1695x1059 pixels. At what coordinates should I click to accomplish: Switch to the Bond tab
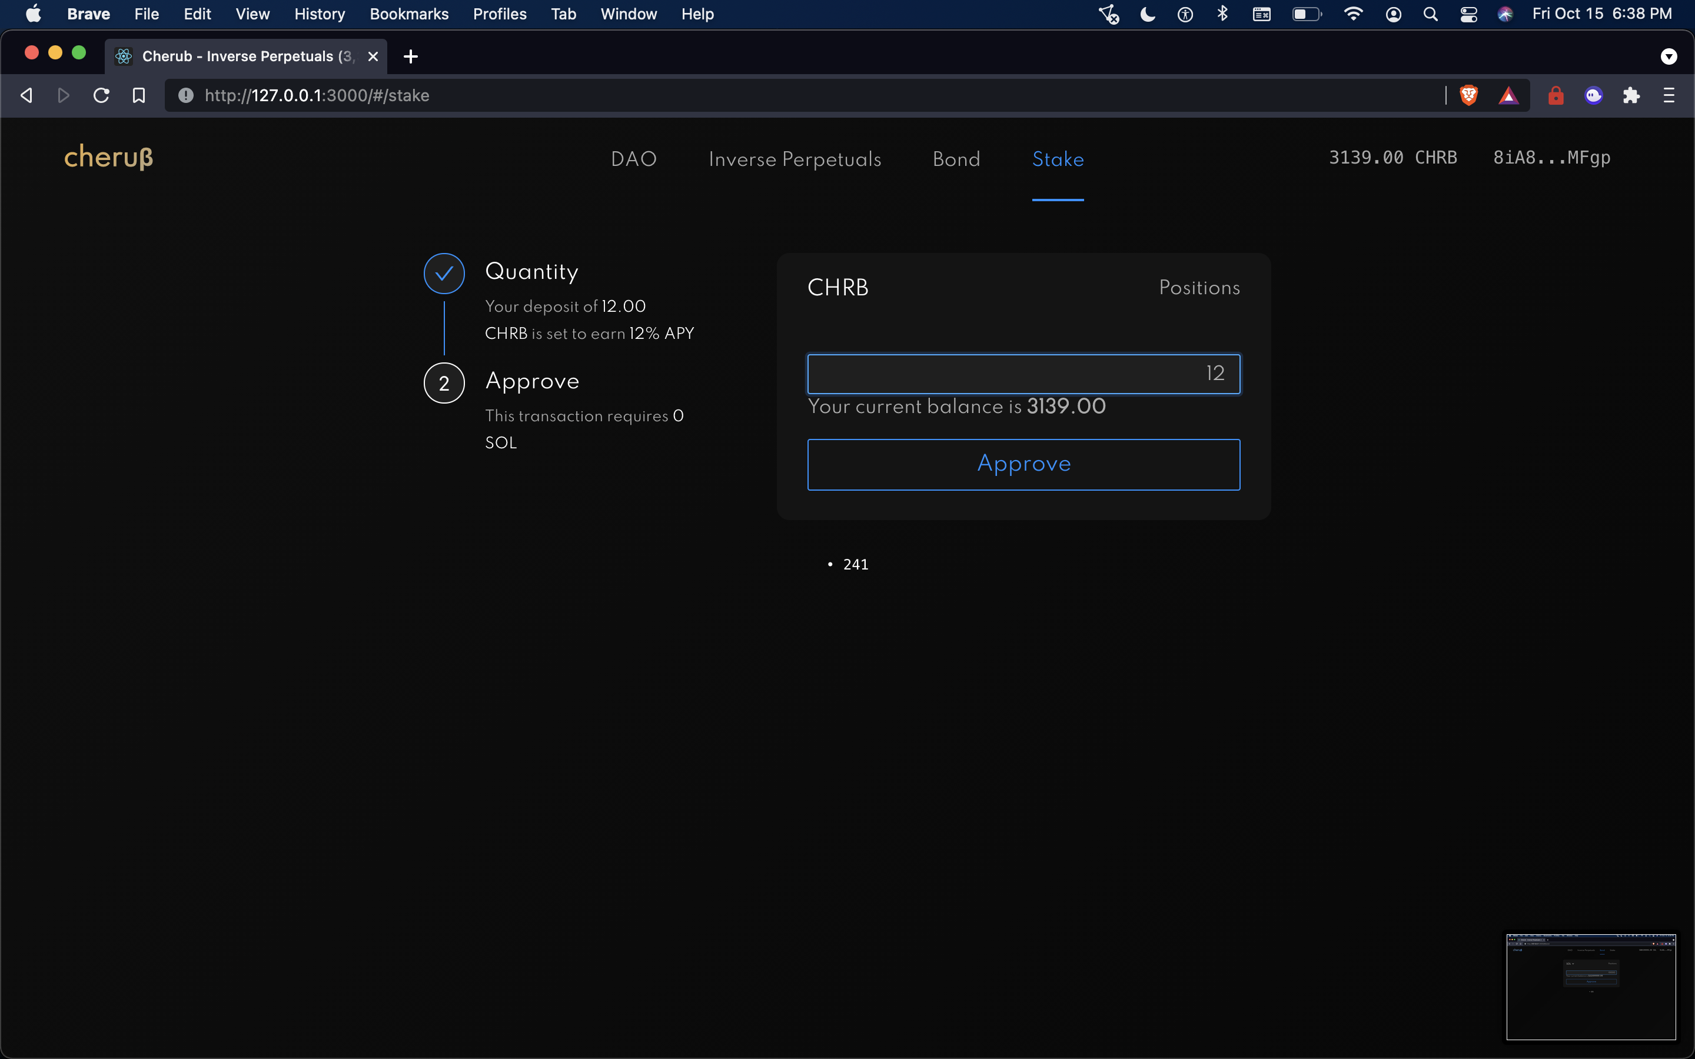click(x=956, y=159)
